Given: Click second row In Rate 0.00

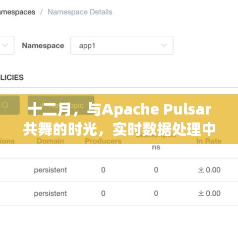Looking at the screenshot, I should click(209, 193).
